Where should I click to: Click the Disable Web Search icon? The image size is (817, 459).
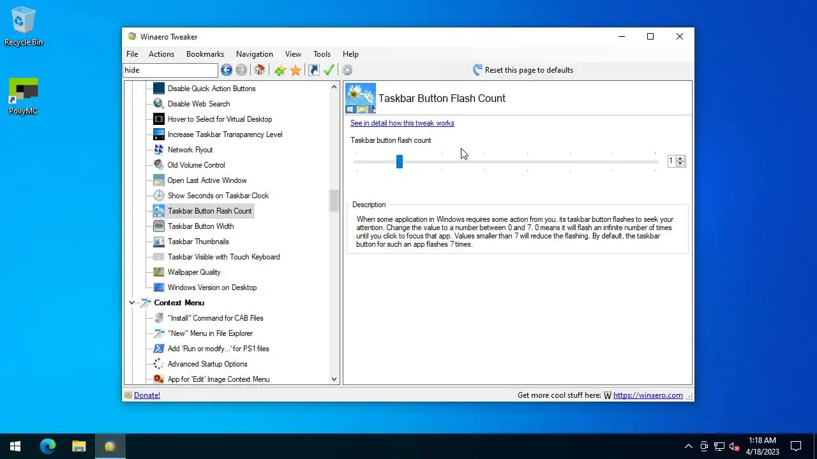point(159,104)
